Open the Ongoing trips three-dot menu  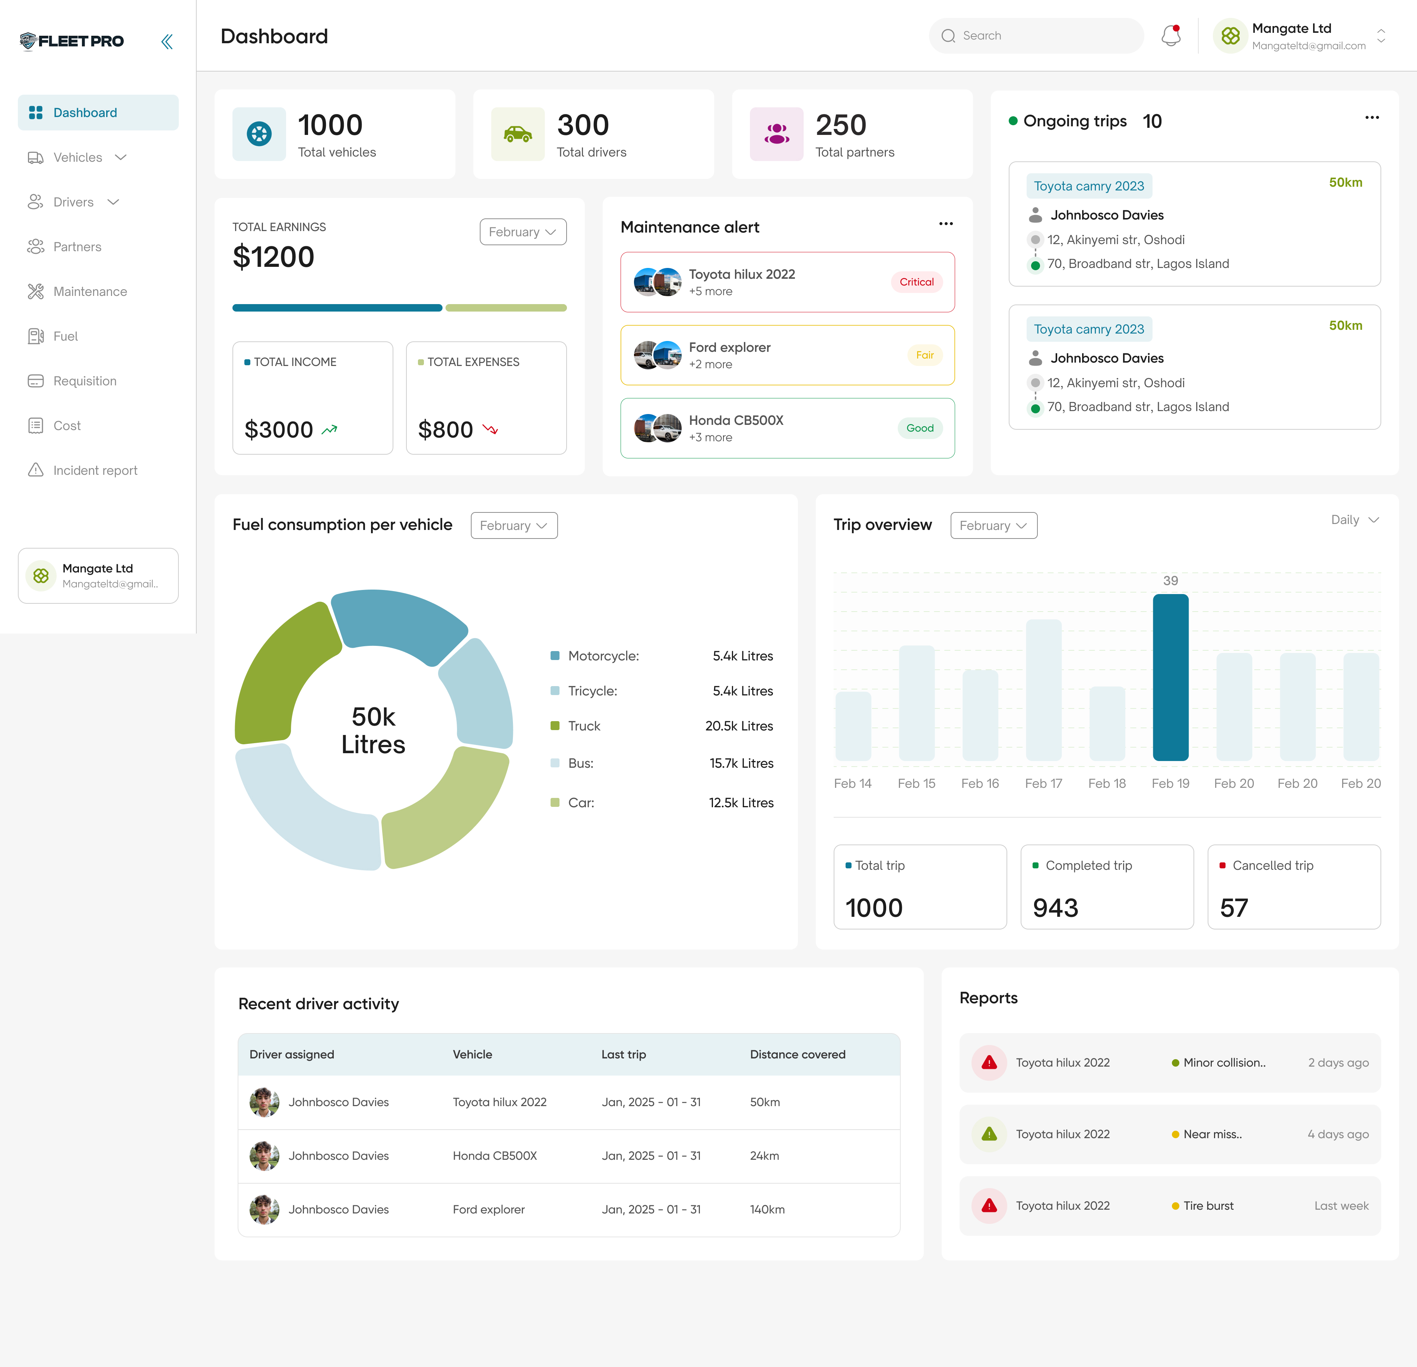(1372, 118)
